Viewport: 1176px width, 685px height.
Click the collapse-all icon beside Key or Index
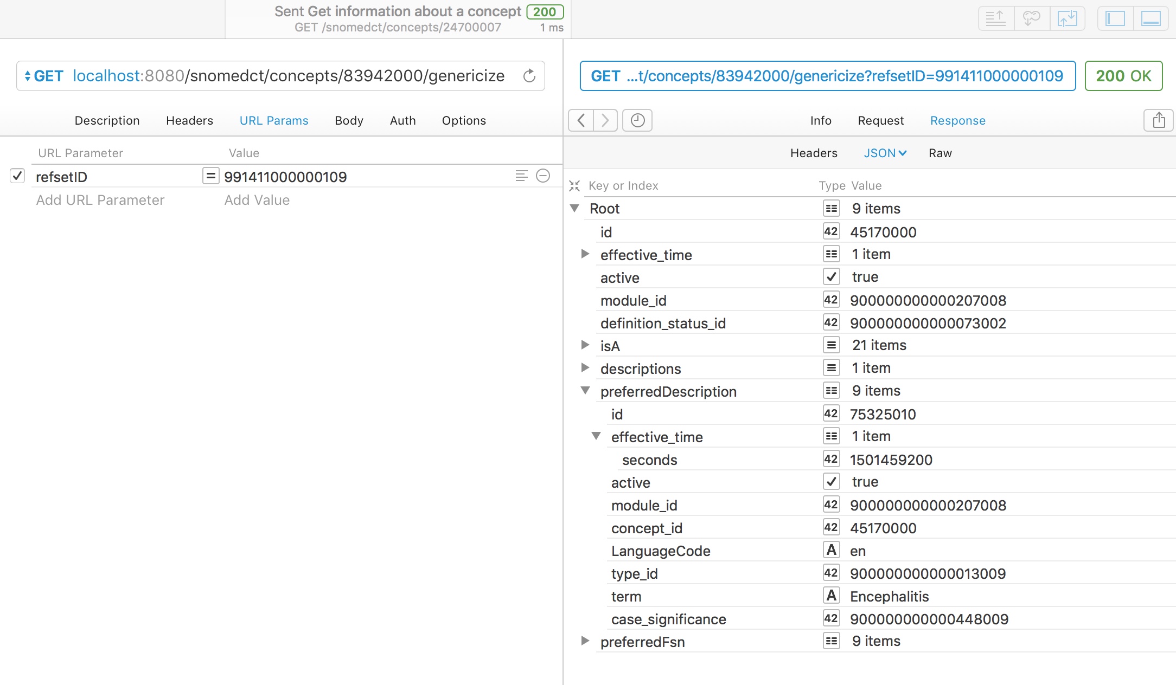[574, 186]
